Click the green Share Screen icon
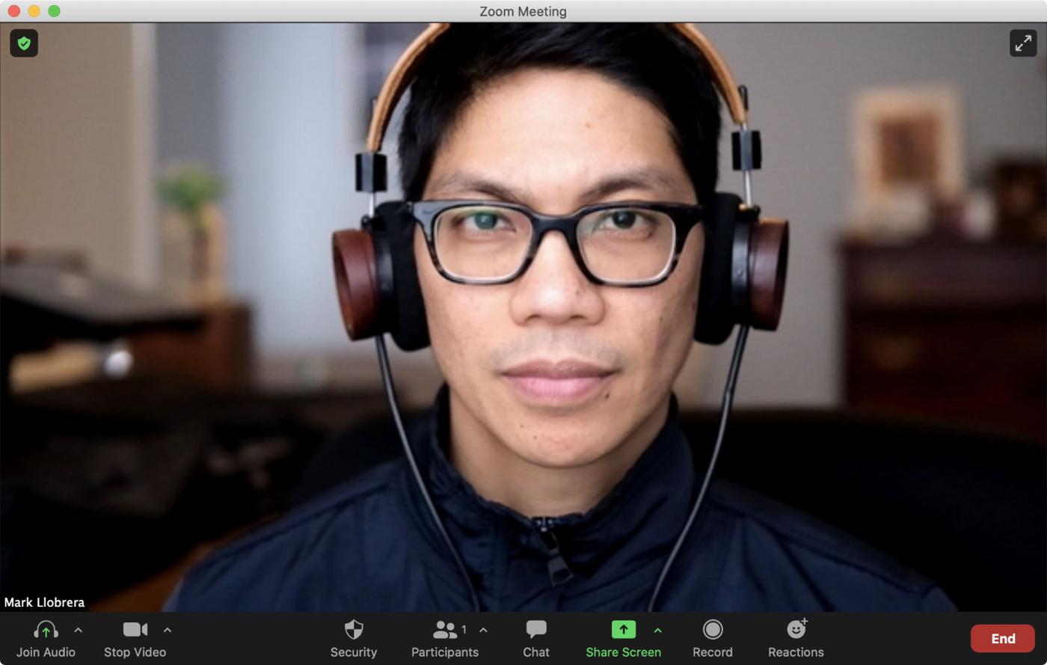 tap(623, 631)
